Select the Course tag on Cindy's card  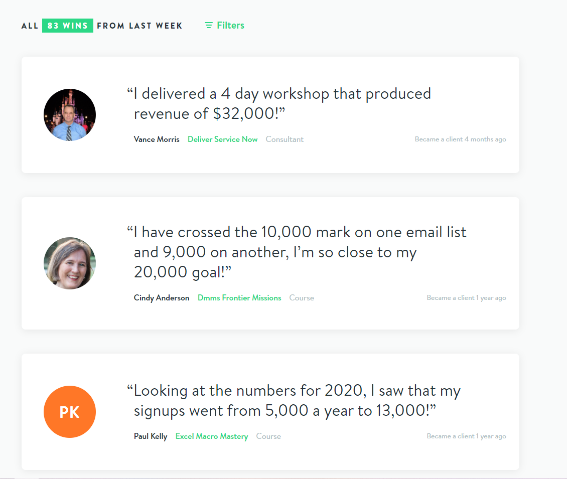(x=302, y=298)
